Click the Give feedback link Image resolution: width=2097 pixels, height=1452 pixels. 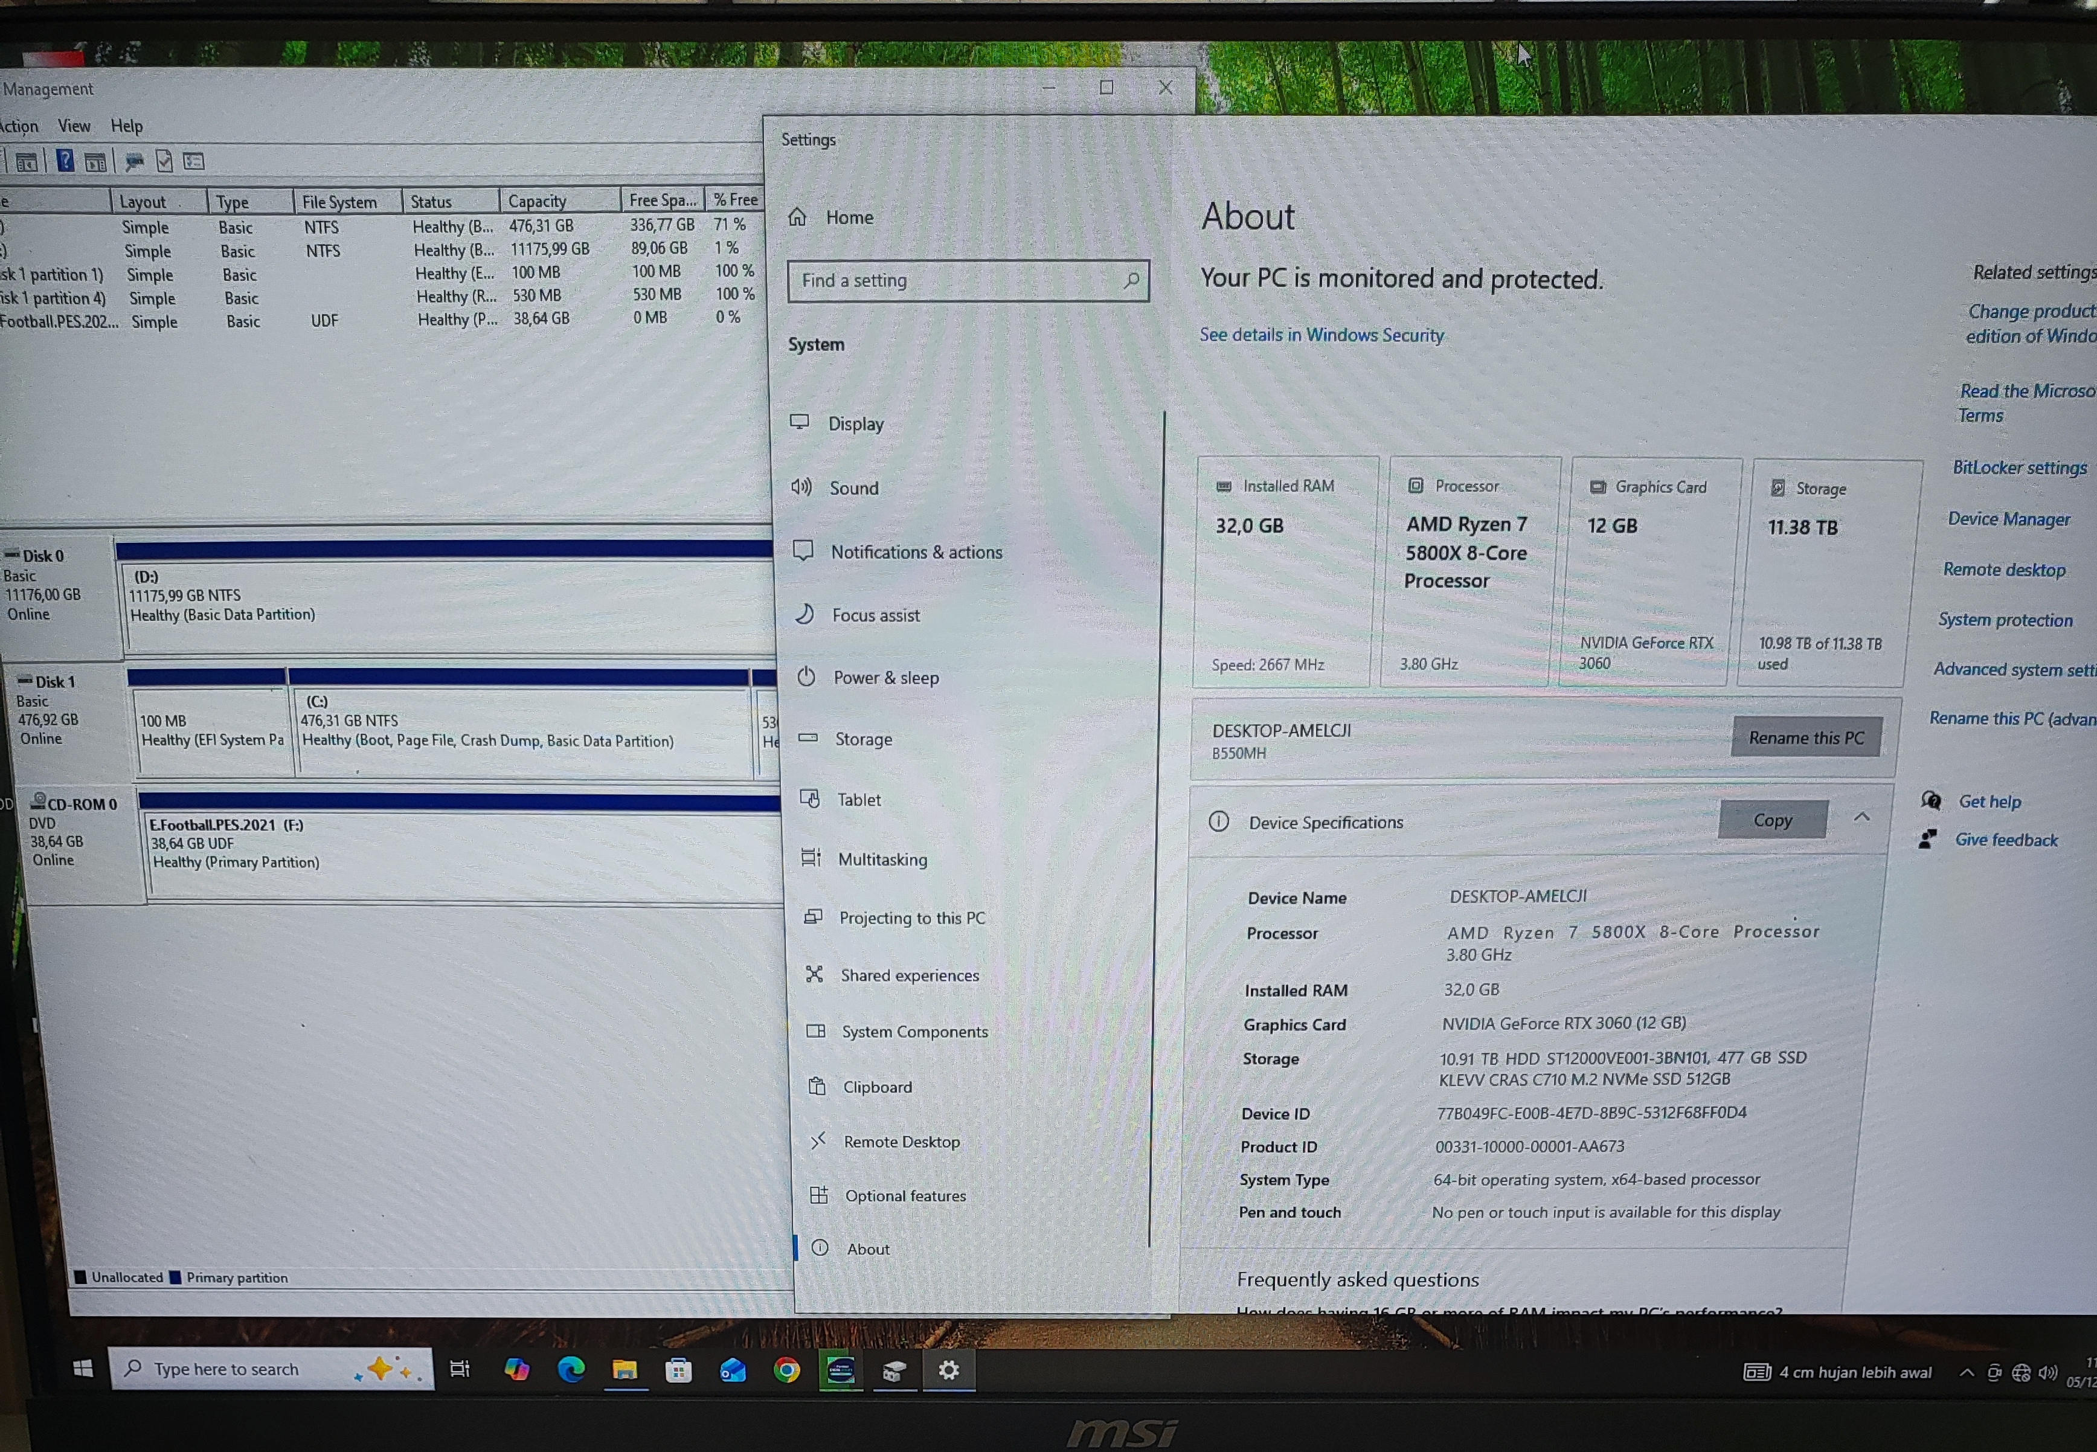pyautogui.click(x=2006, y=840)
